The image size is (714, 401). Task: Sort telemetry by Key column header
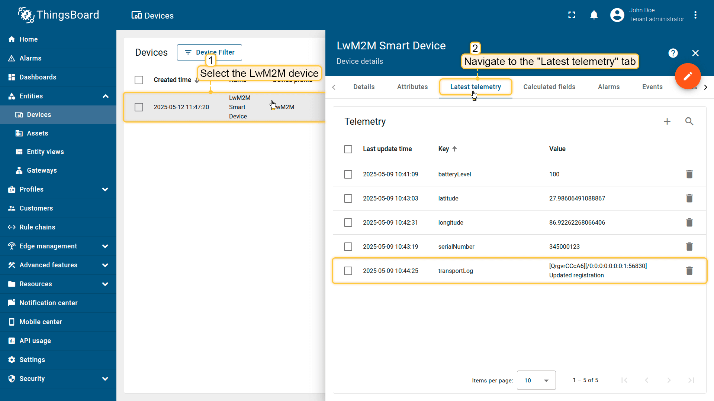(x=444, y=149)
